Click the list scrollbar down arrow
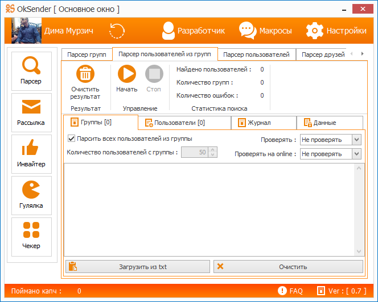This screenshot has width=378, height=302. point(359,251)
